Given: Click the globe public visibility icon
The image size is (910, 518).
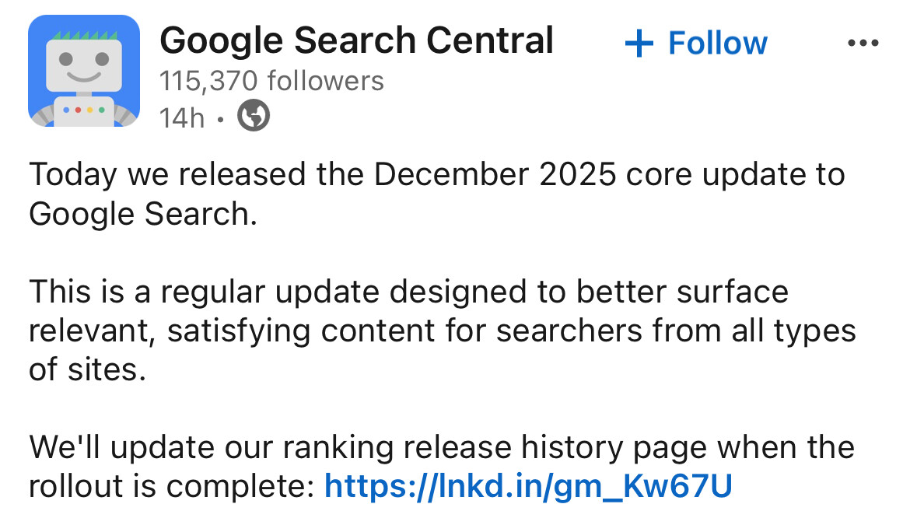Looking at the screenshot, I should [254, 117].
